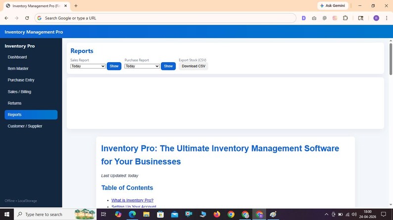Click the 'Last Updated: today' text

[x=120, y=176]
